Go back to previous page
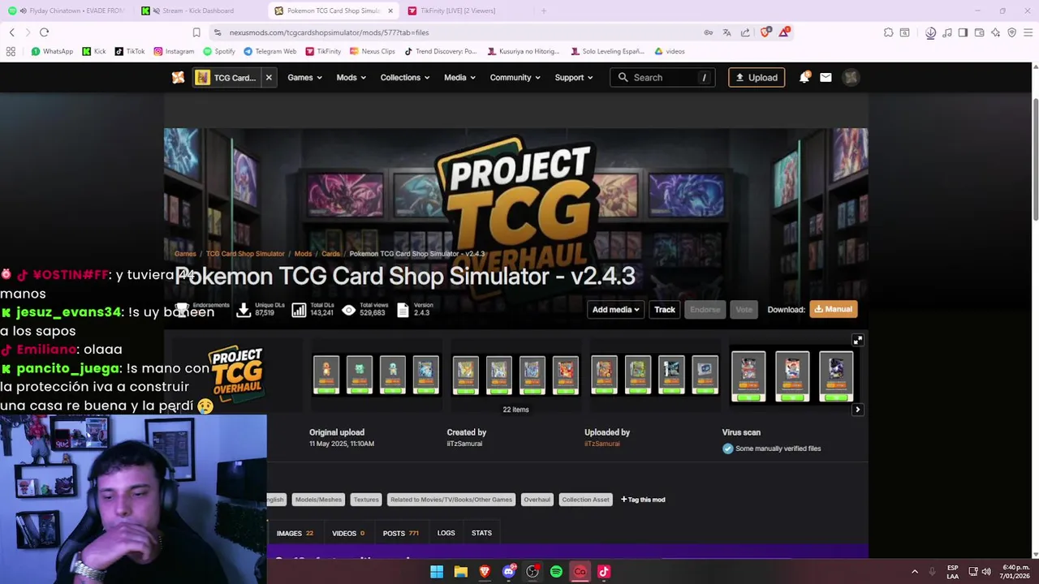The height and width of the screenshot is (584, 1039). [x=11, y=32]
